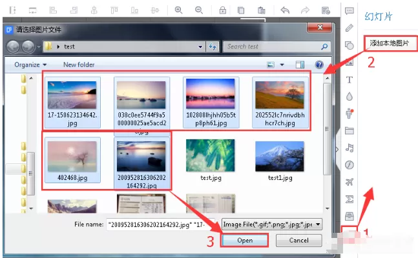Close the 请选择图片文件 dialog

(320, 28)
